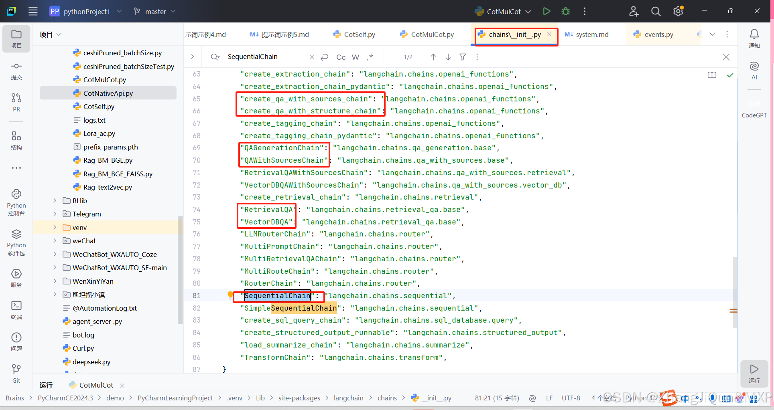Open CotMulCot run configuration dropdown
Viewport: 774px width, 410px height.
[x=503, y=11]
